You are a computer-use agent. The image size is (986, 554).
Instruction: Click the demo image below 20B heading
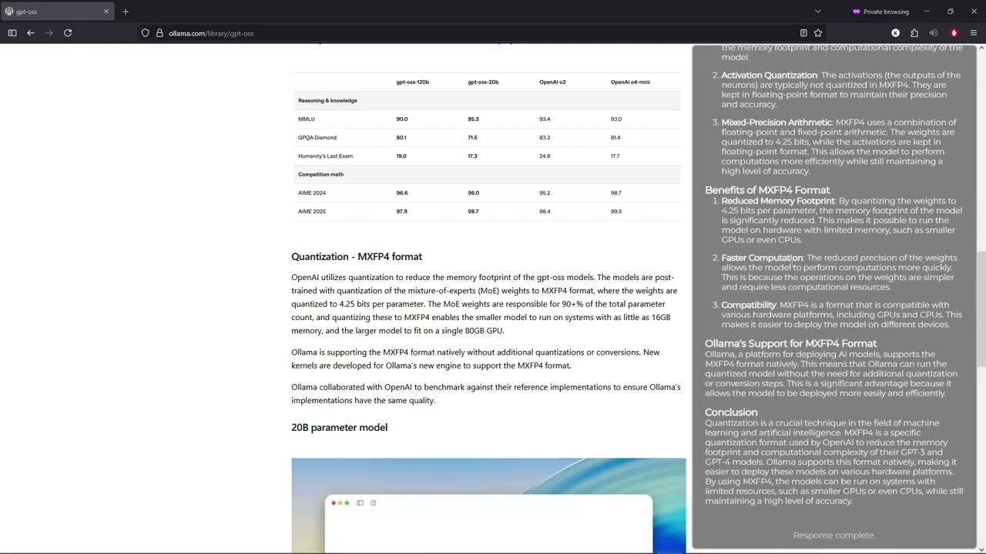pyautogui.click(x=488, y=506)
